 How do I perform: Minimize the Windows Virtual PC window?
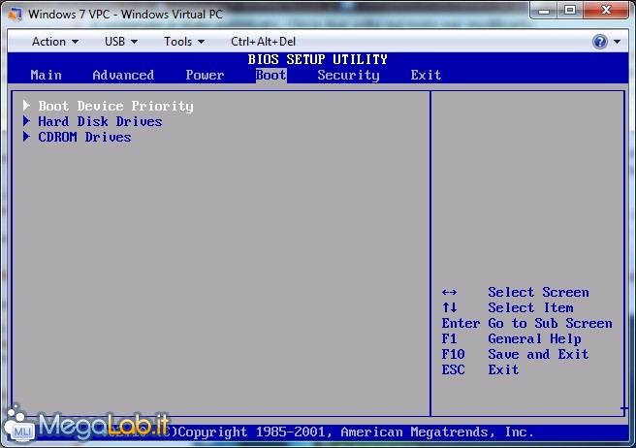[544, 11]
